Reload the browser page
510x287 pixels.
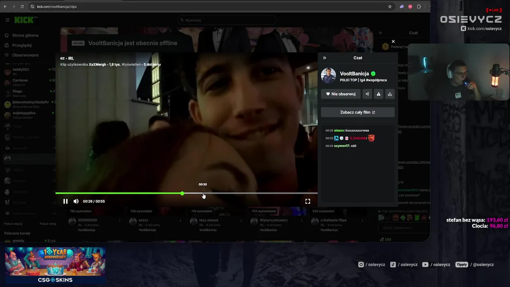22,6
